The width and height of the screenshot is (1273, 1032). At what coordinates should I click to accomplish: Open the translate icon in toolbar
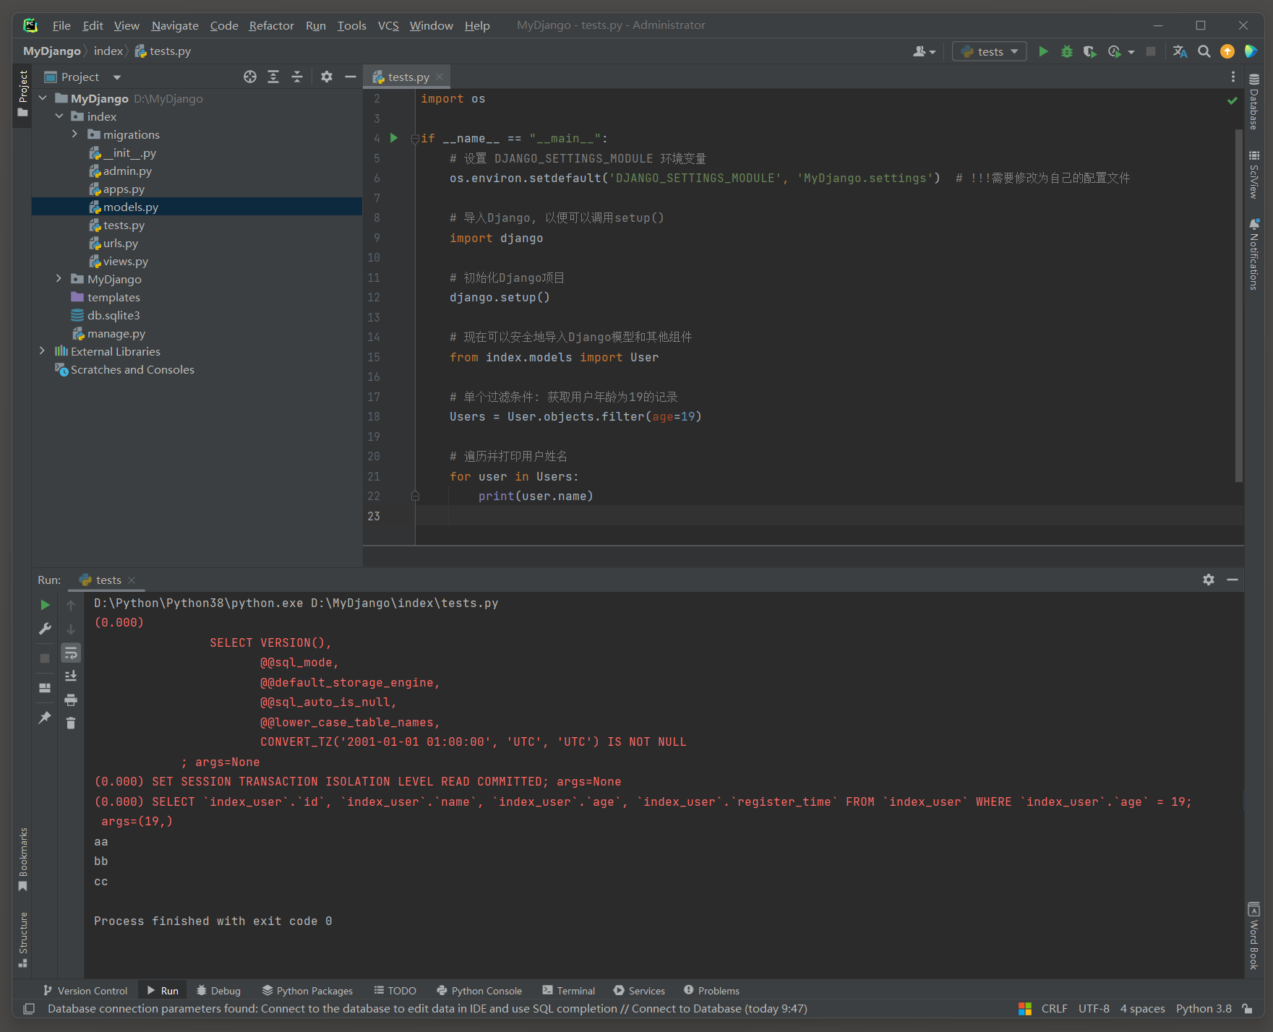coord(1180,51)
